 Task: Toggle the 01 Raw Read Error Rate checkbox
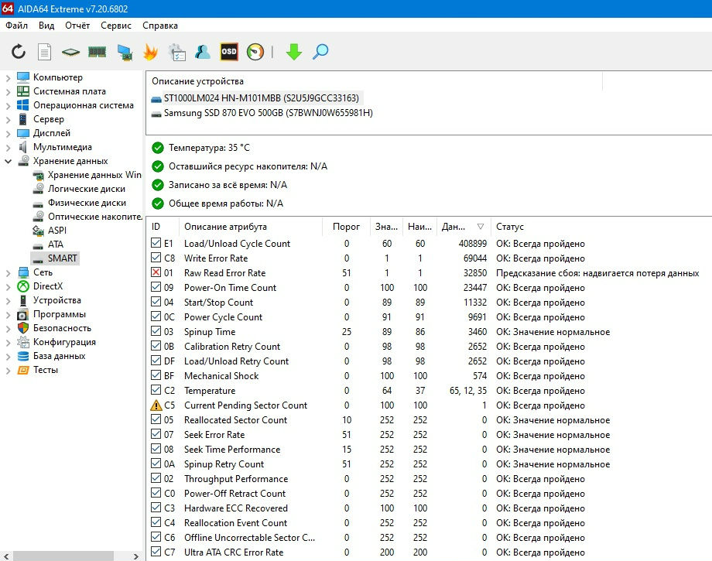tap(156, 272)
